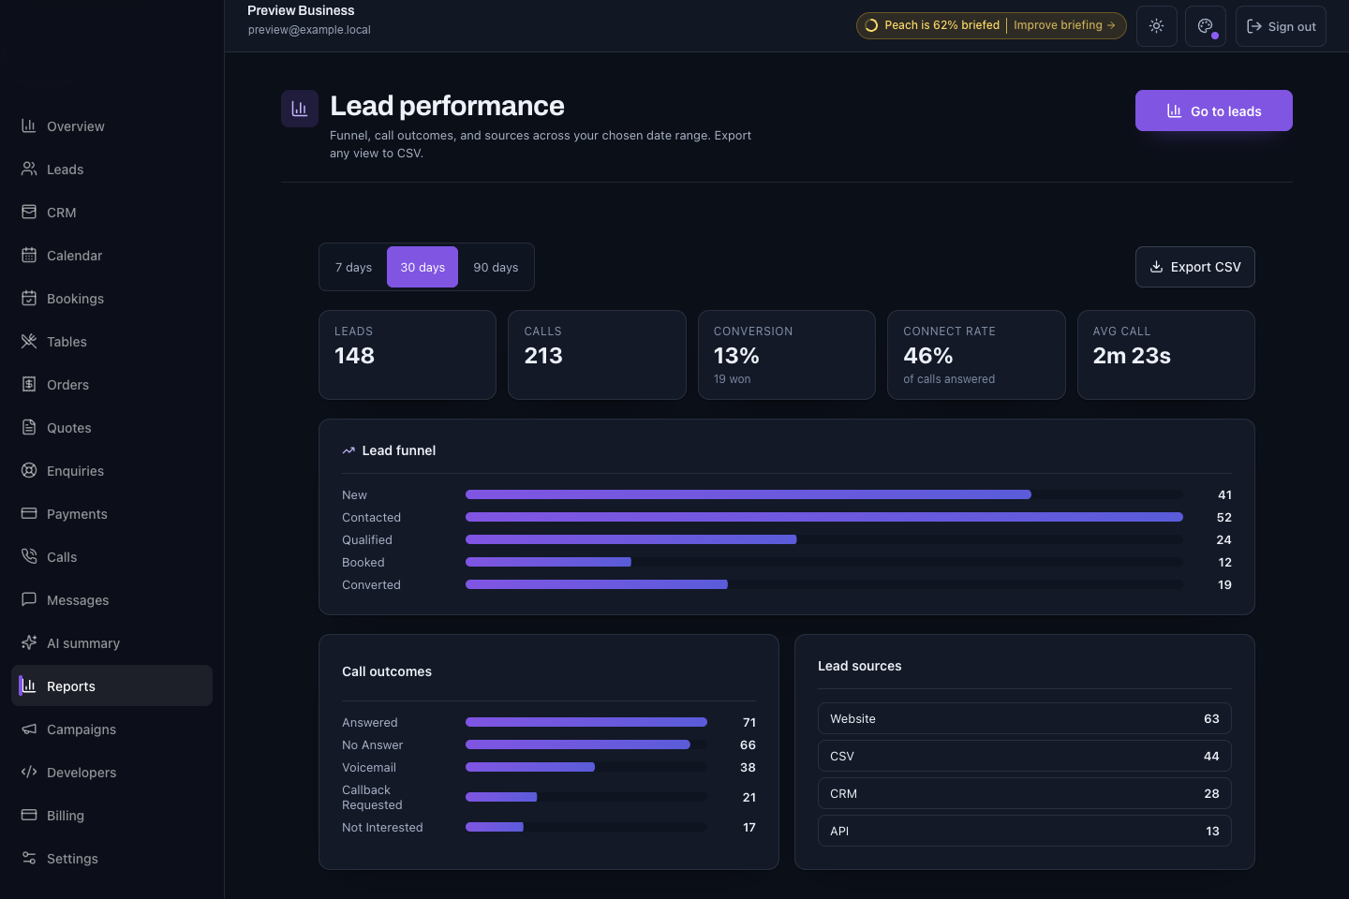Viewport: 1349px width, 899px height.
Task: Open Developers code brackets icon
Action: point(29,772)
